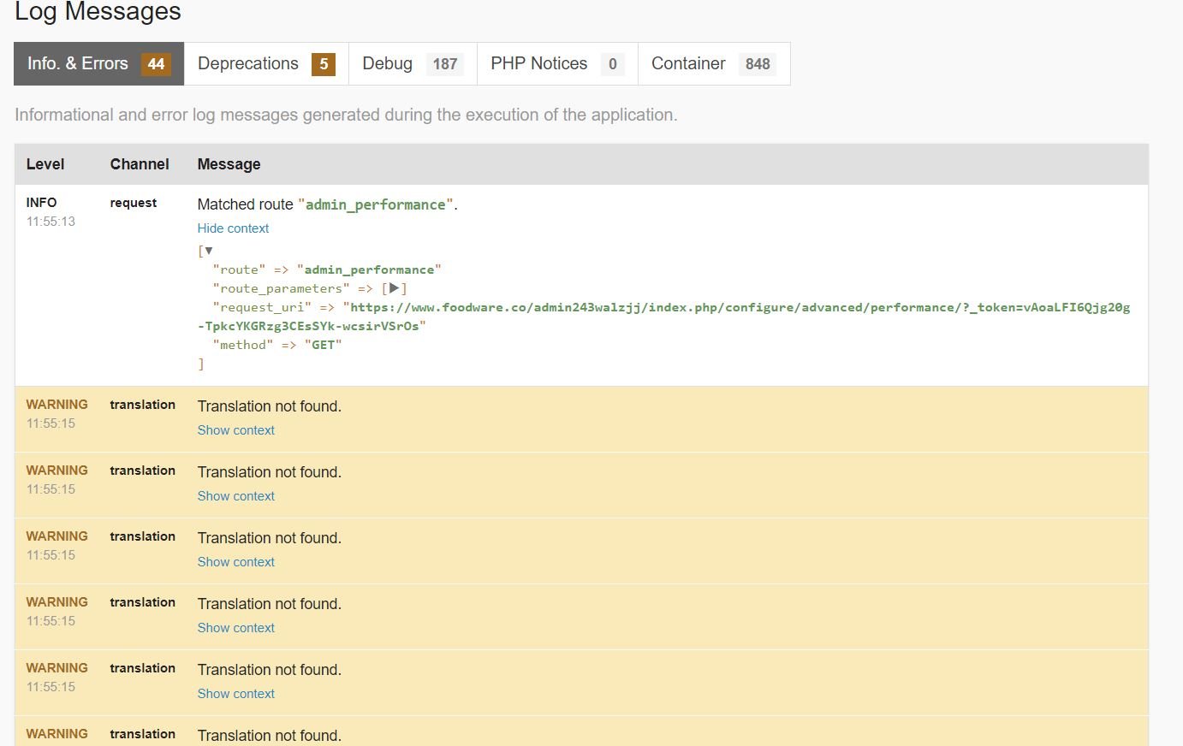Click the "admin_performance" name in Matched route message
Image resolution: width=1183 pixels, height=746 pixels.
(x=375, y=205)
